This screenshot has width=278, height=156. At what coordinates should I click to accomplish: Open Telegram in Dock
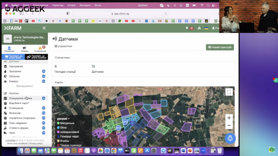(x=163, y=151)
